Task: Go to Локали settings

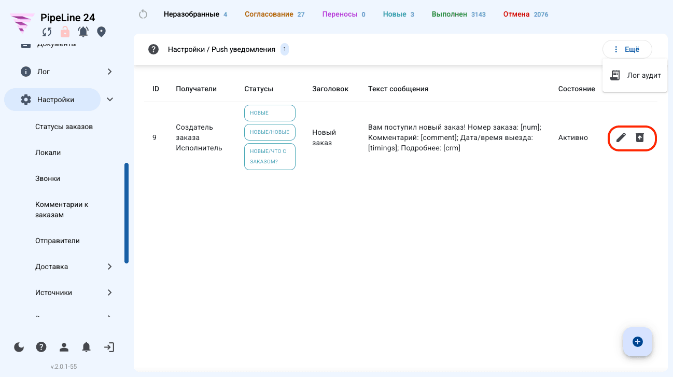Action: 48,152
